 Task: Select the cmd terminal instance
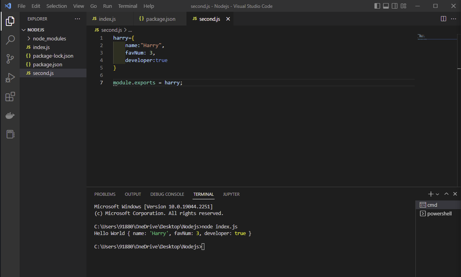coord(438,205)
